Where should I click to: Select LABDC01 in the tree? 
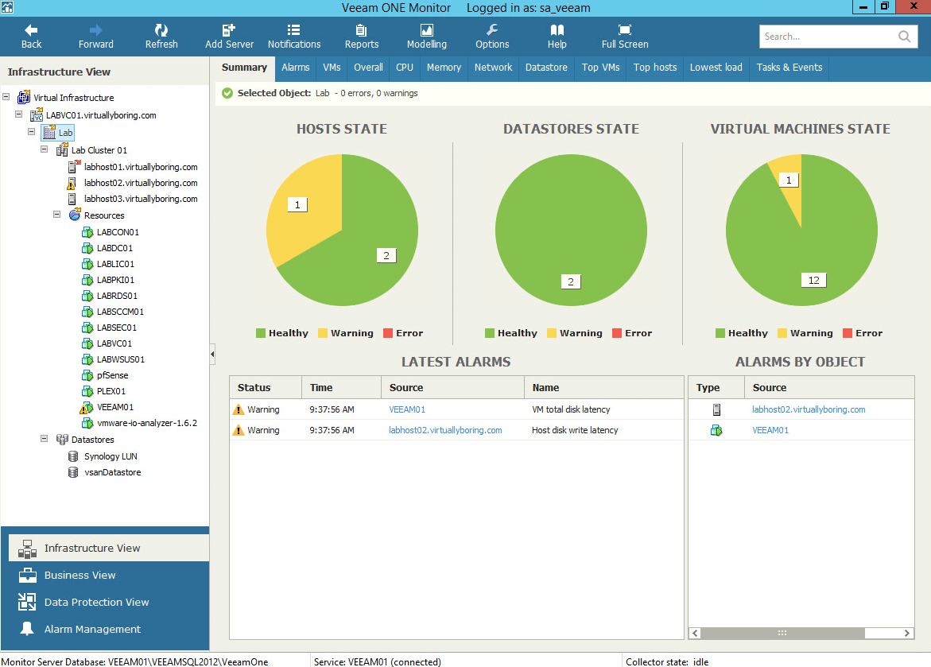(x=114, y=248)
